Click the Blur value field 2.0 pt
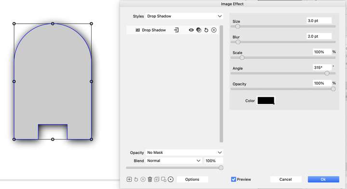This screenshot has width=347, height=189. 319,36
